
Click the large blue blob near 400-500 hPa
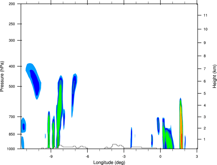point(33,81)
